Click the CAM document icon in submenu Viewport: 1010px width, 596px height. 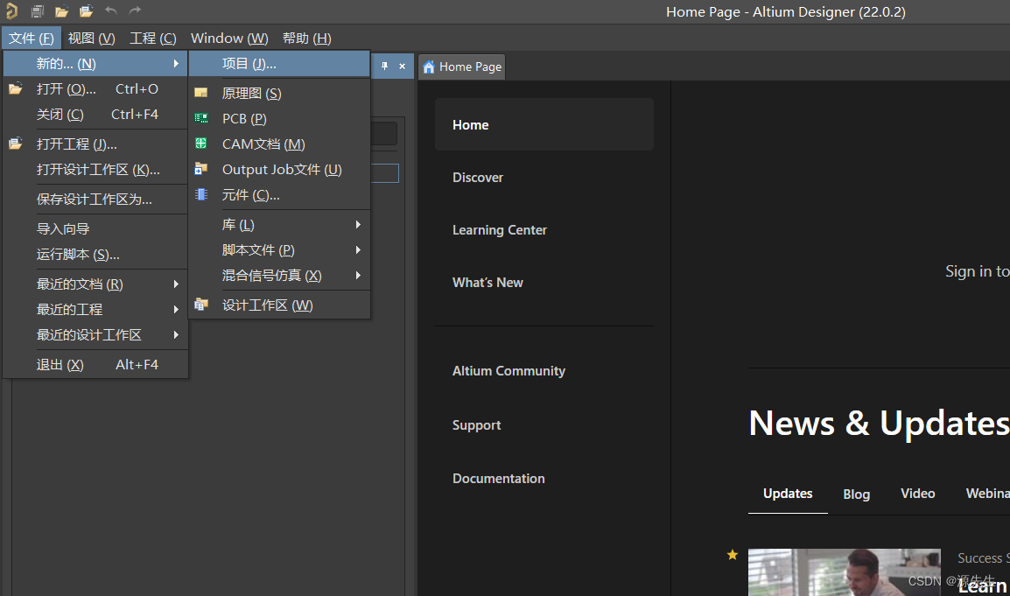(201, 144)
